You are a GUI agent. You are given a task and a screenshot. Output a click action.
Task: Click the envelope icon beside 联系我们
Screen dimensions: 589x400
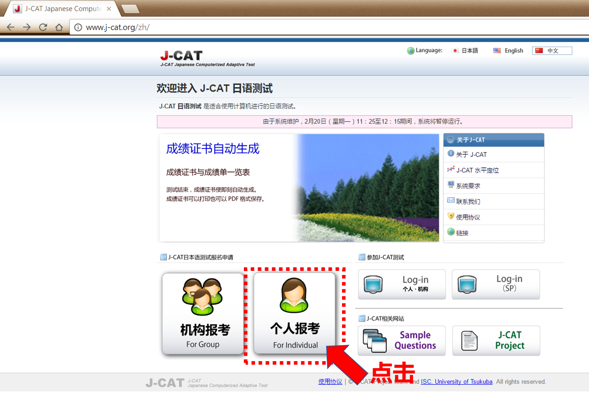click(451, 200)
